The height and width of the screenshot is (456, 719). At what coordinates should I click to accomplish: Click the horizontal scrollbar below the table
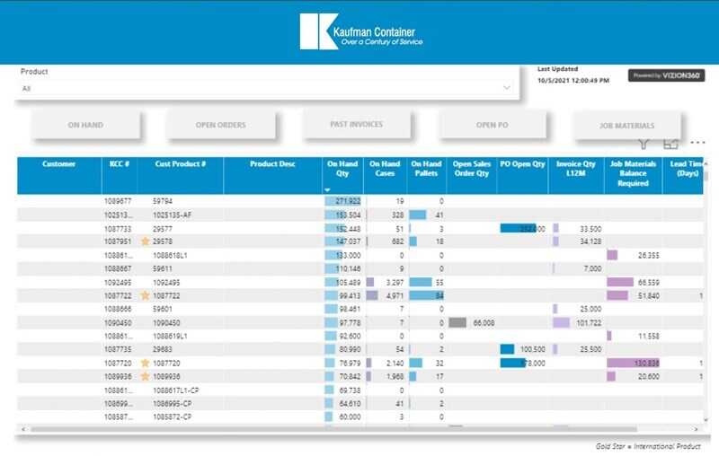click(359, 430)
